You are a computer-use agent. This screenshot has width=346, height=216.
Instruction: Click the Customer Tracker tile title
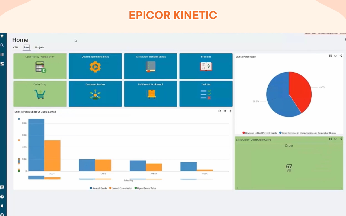95,84
